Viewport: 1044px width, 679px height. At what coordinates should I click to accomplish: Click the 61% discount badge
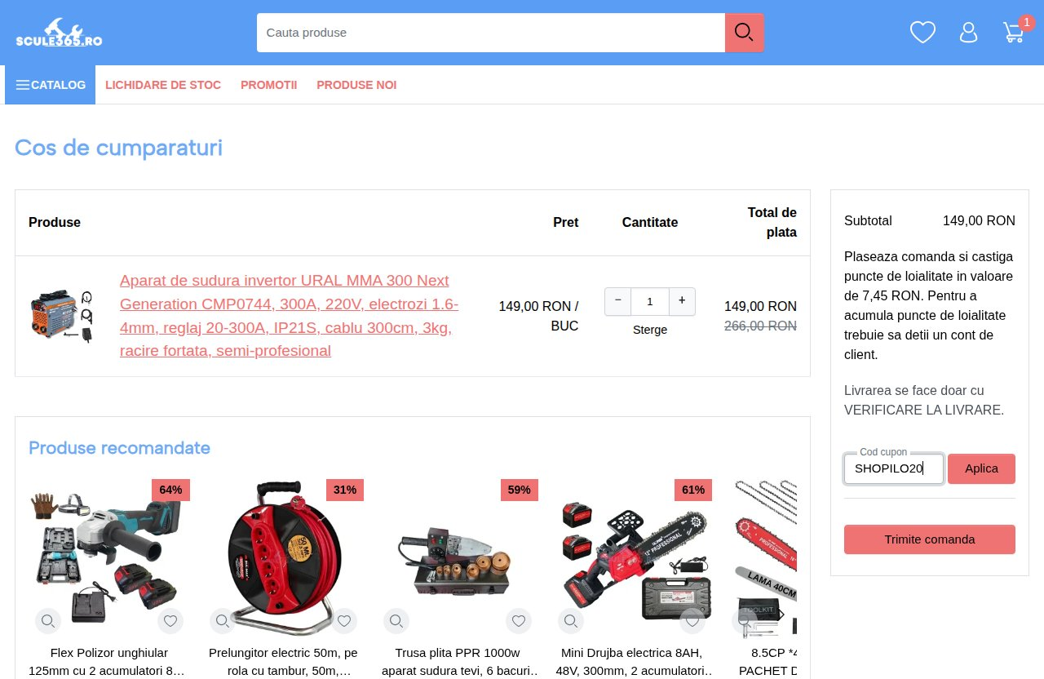(x=693, y=490)
